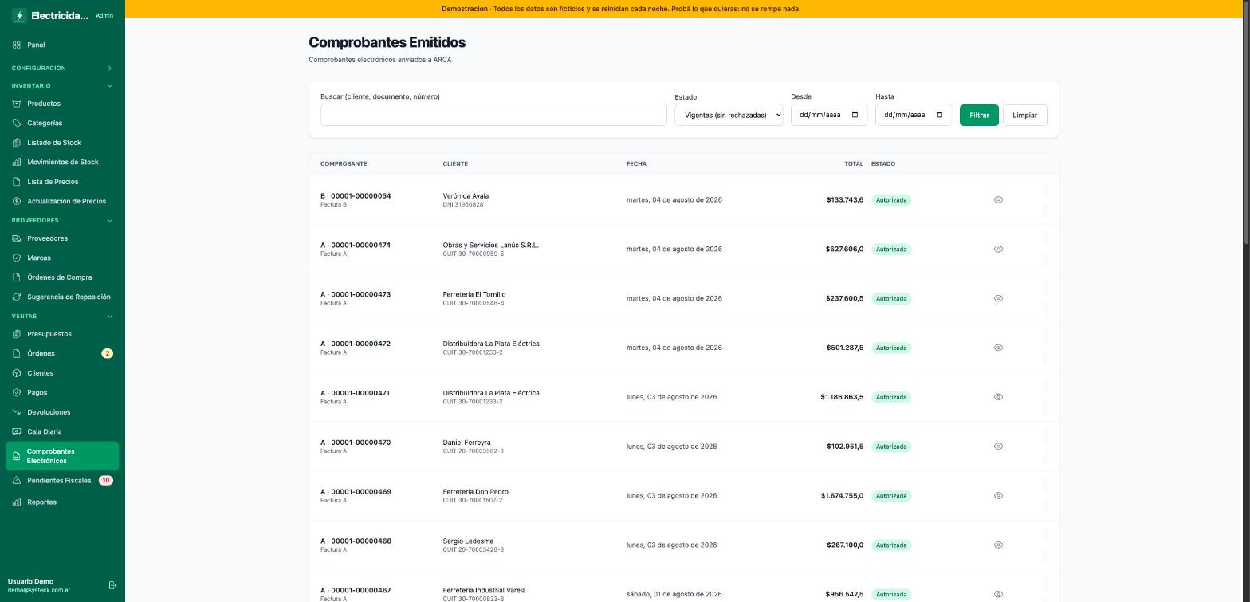Screen dimensions: 1250x602
Task: Click the Desde date field
Action: click(x=829, y=115)
